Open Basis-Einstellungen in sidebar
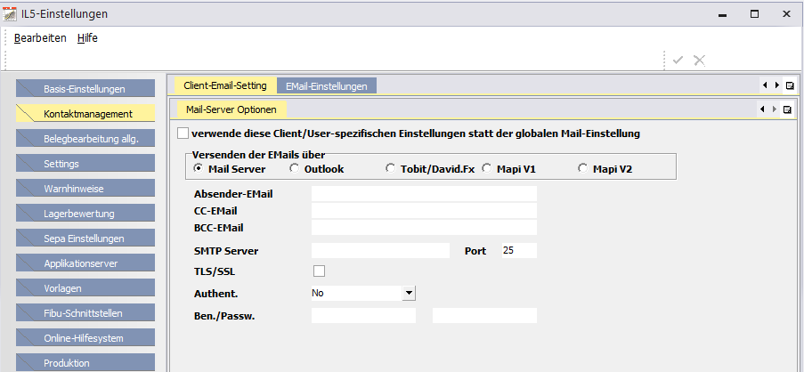The width and height of the screenshot is (804, 372). [x=85, y=89]
